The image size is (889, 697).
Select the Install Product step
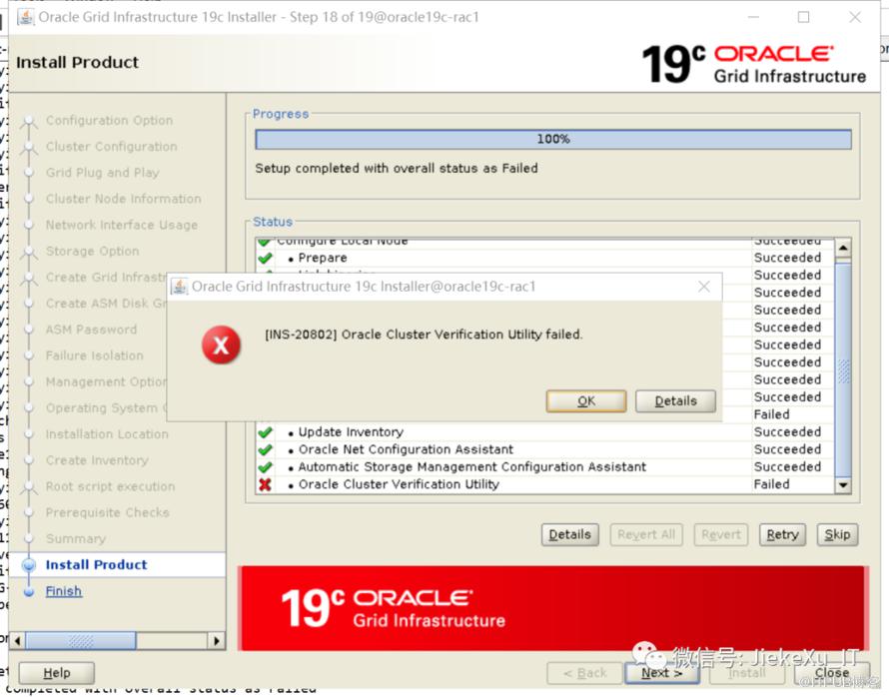click(96, 565)
